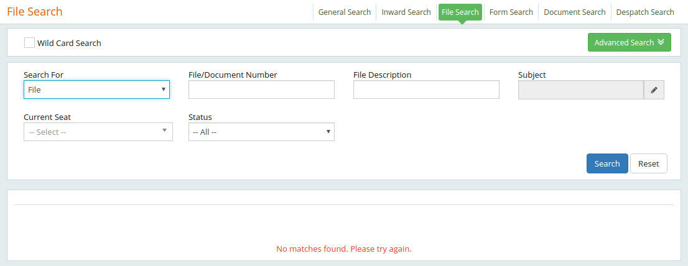Click the File Search page heading
The height and width of the screenshot is (266, 688).
[35, 12]
